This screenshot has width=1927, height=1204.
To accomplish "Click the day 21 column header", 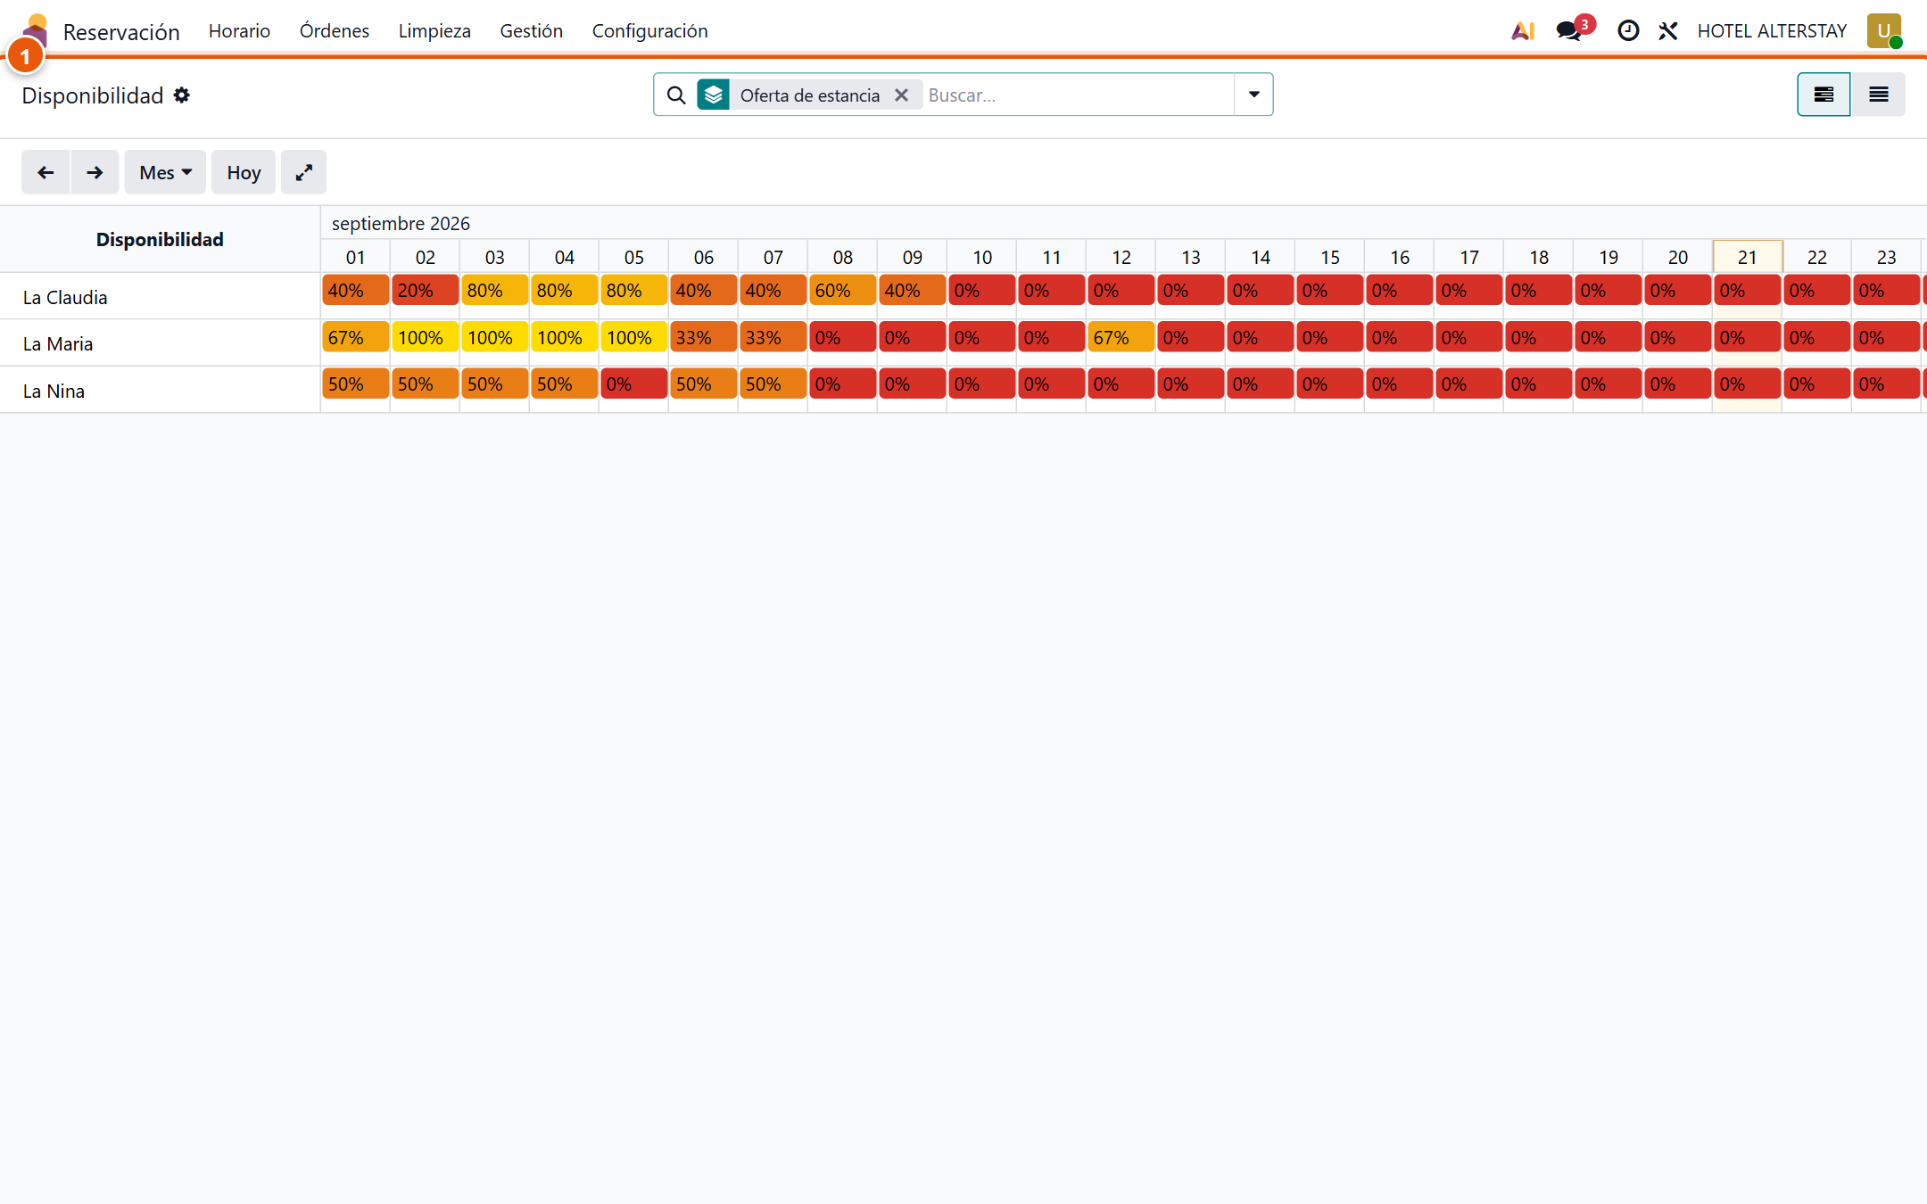I will (1748, 257).
